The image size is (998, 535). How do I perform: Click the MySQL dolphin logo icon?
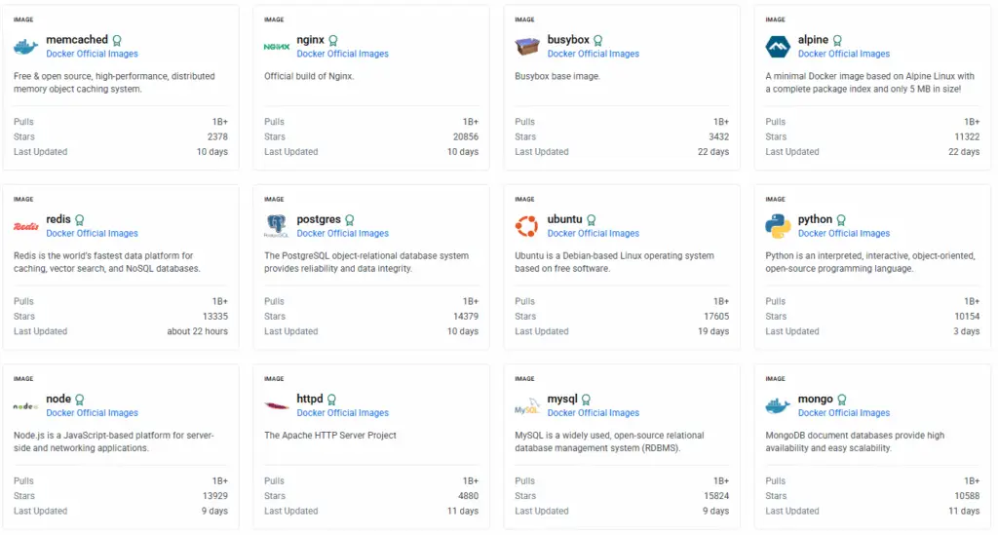coord(527,405)
